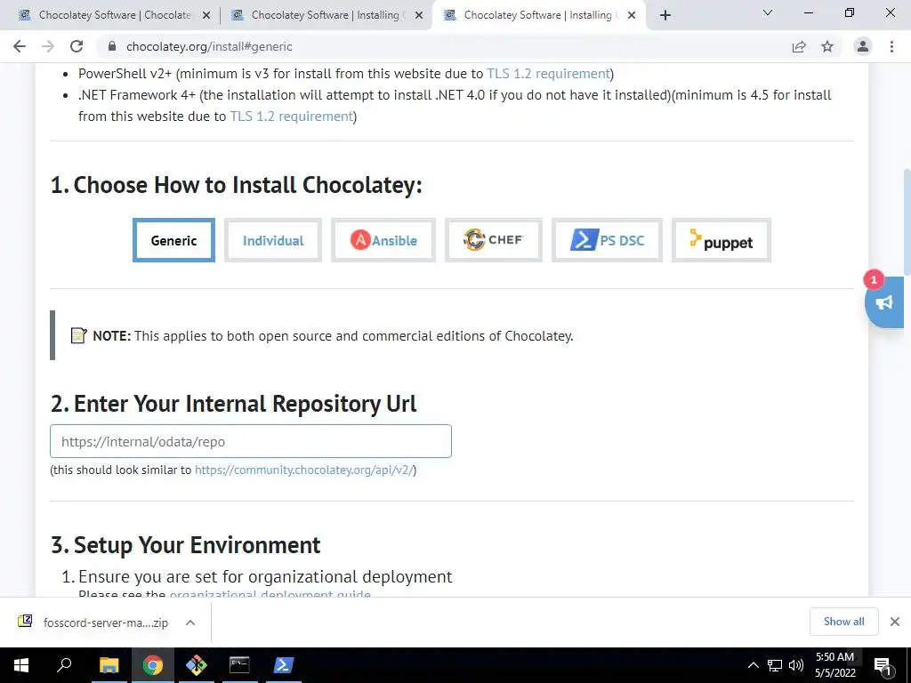This screenshot has height=683, width=911.
Task: Reload the Chocolatey install page
Action: point(77,46)
